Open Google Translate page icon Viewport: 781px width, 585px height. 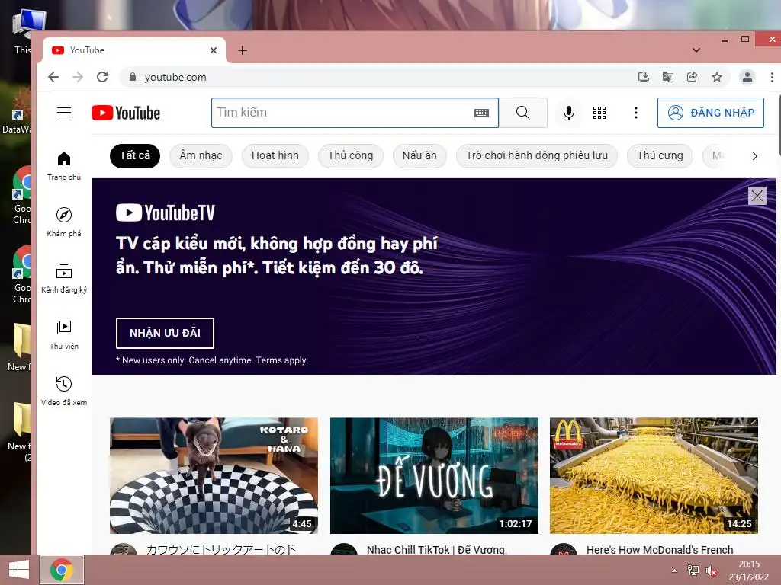[668, 77]
